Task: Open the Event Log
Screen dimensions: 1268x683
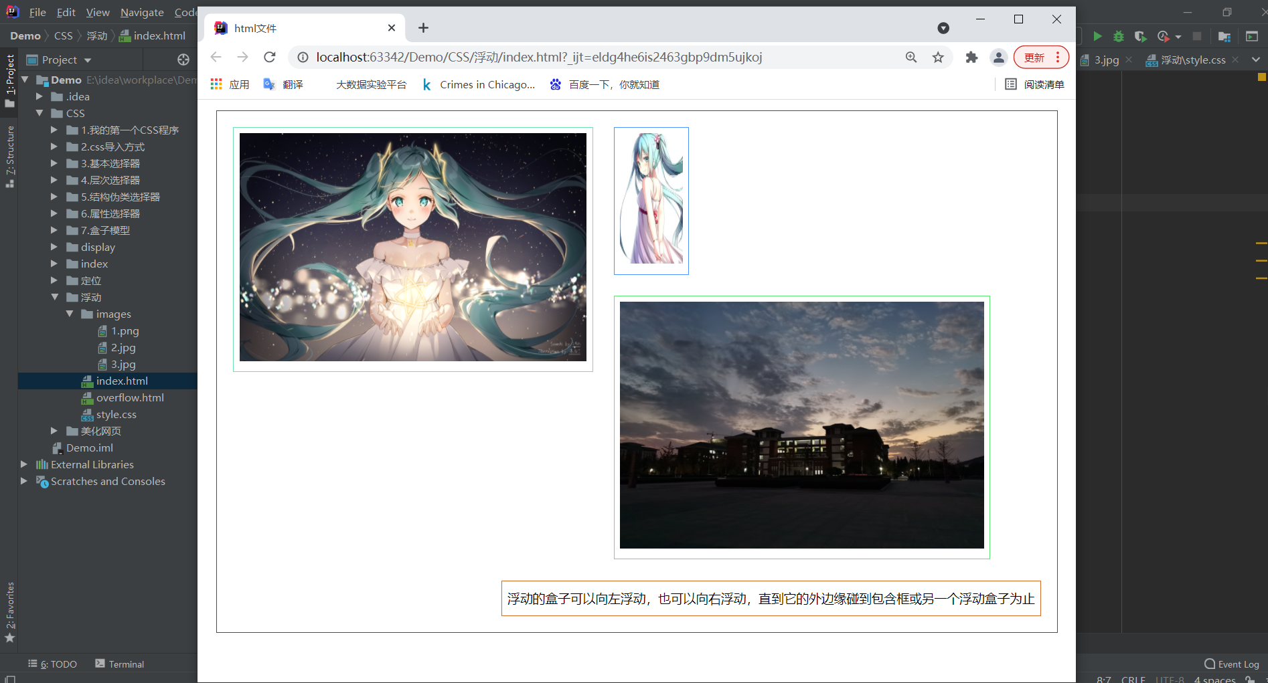Action: click(1232, 664)
